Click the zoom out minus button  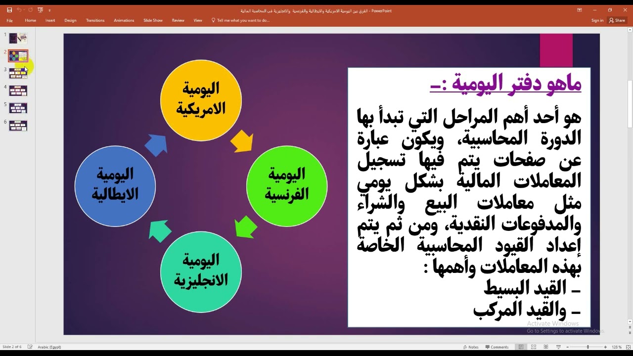567,347
